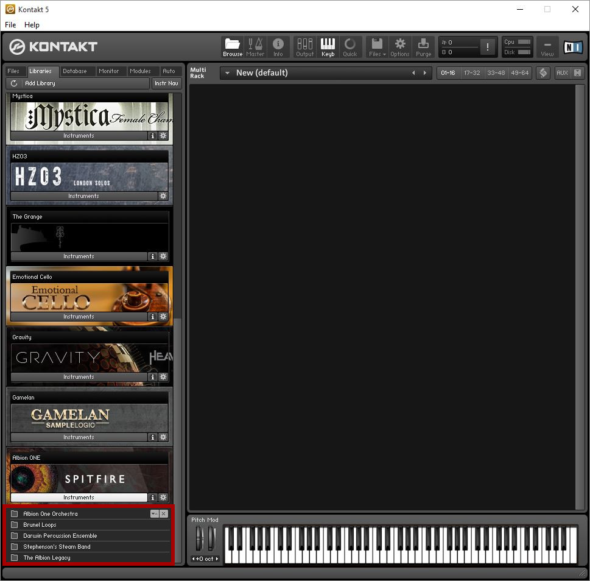The image size is (590, 581).
Task: Switch rack page to 01-16
Action: 448,72
